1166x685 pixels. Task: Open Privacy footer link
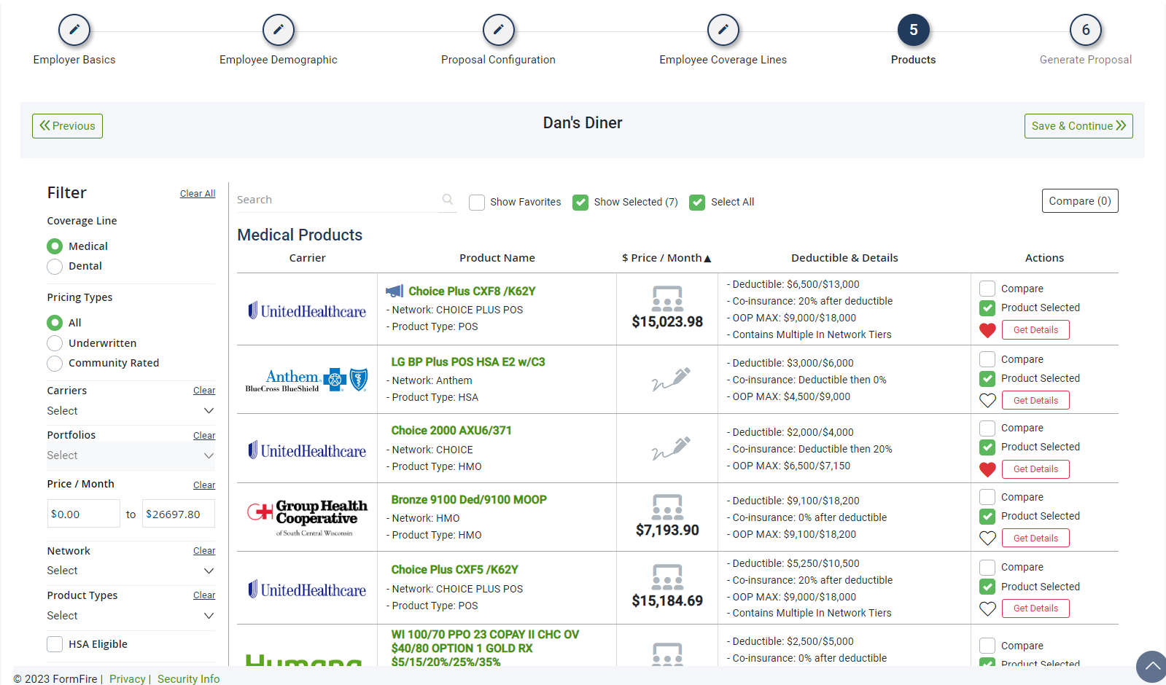point(128,679)
